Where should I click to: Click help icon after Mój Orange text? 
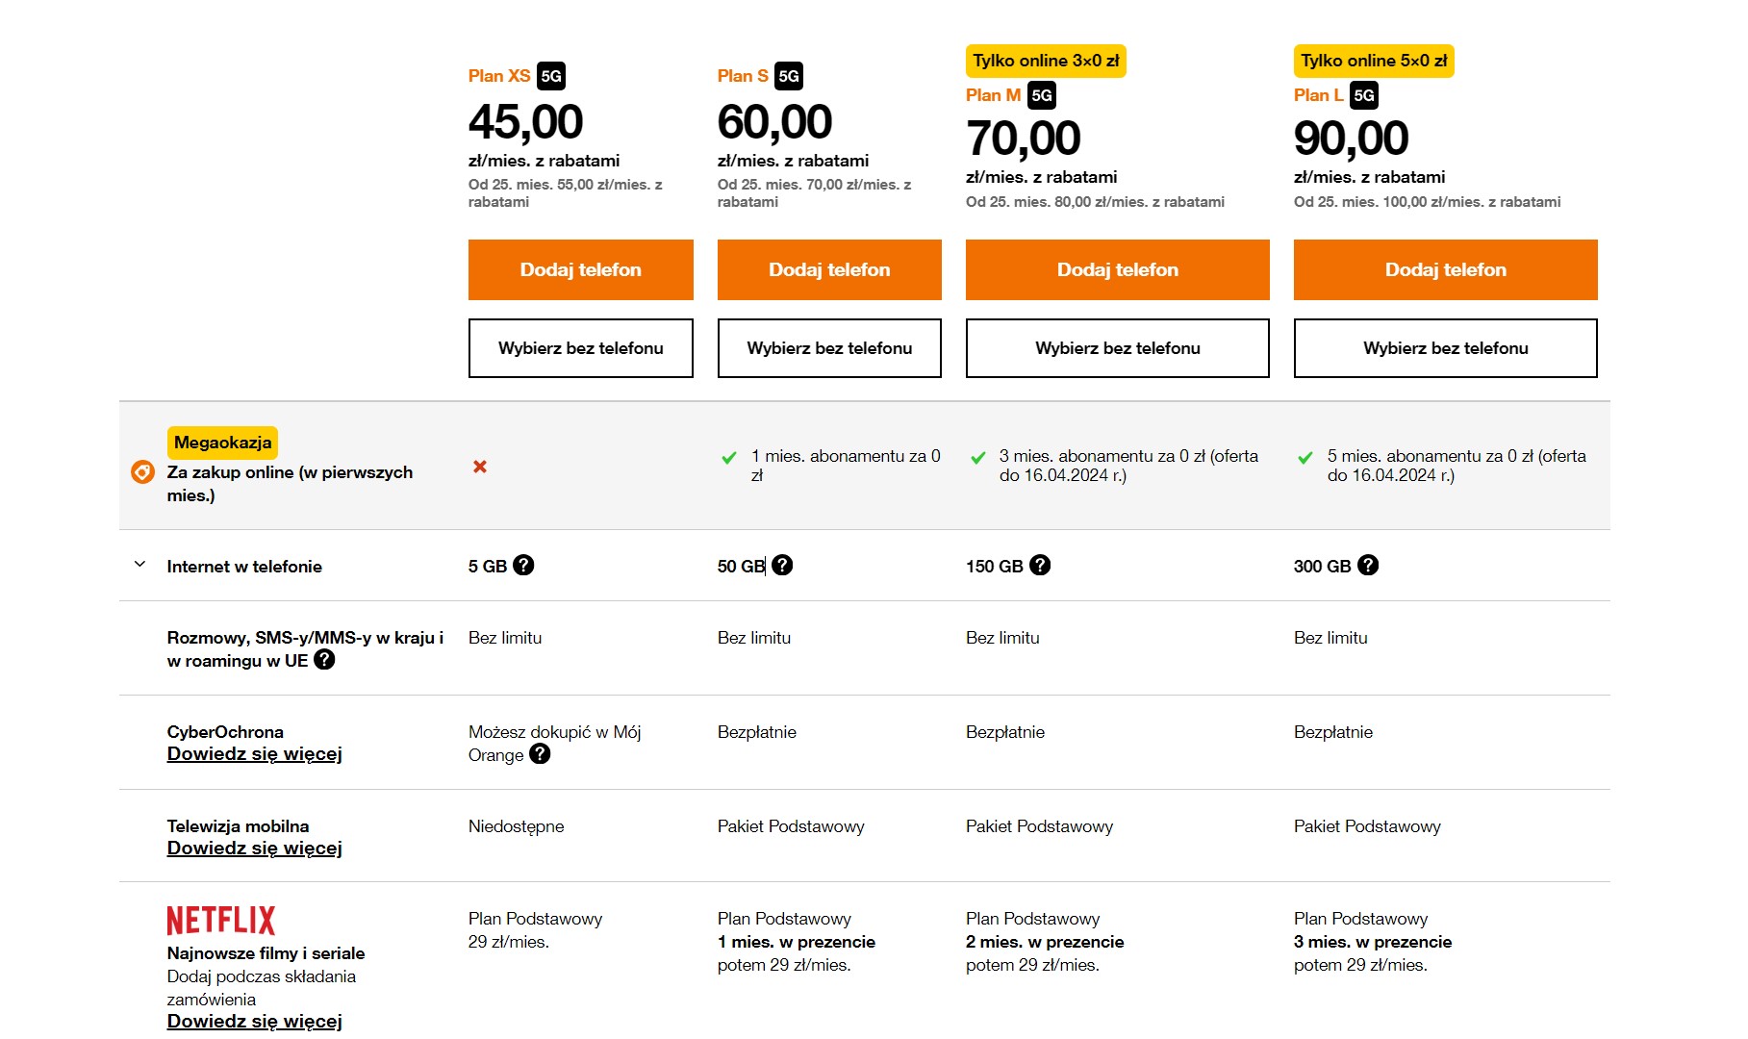[541, 753]
